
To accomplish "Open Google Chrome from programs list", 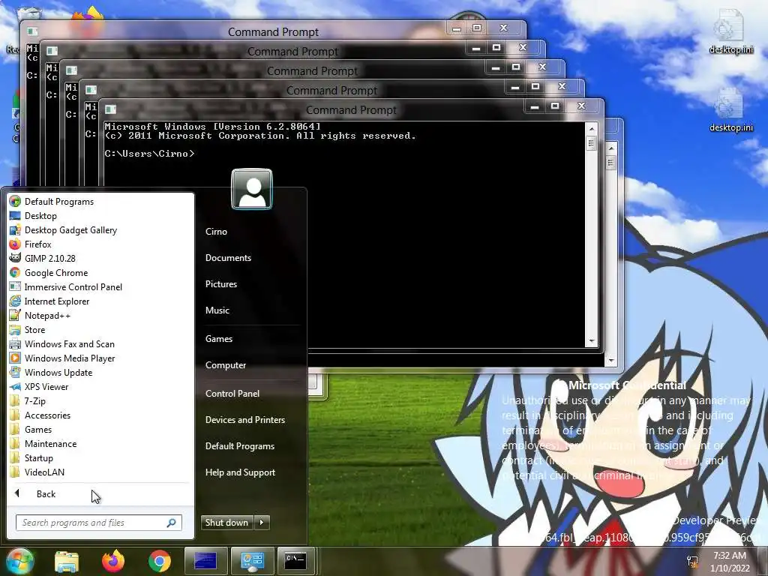I will coord(15,273).
